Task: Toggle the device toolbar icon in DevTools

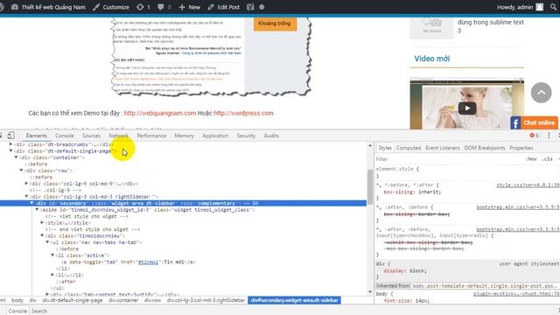Action: point(11,136)
